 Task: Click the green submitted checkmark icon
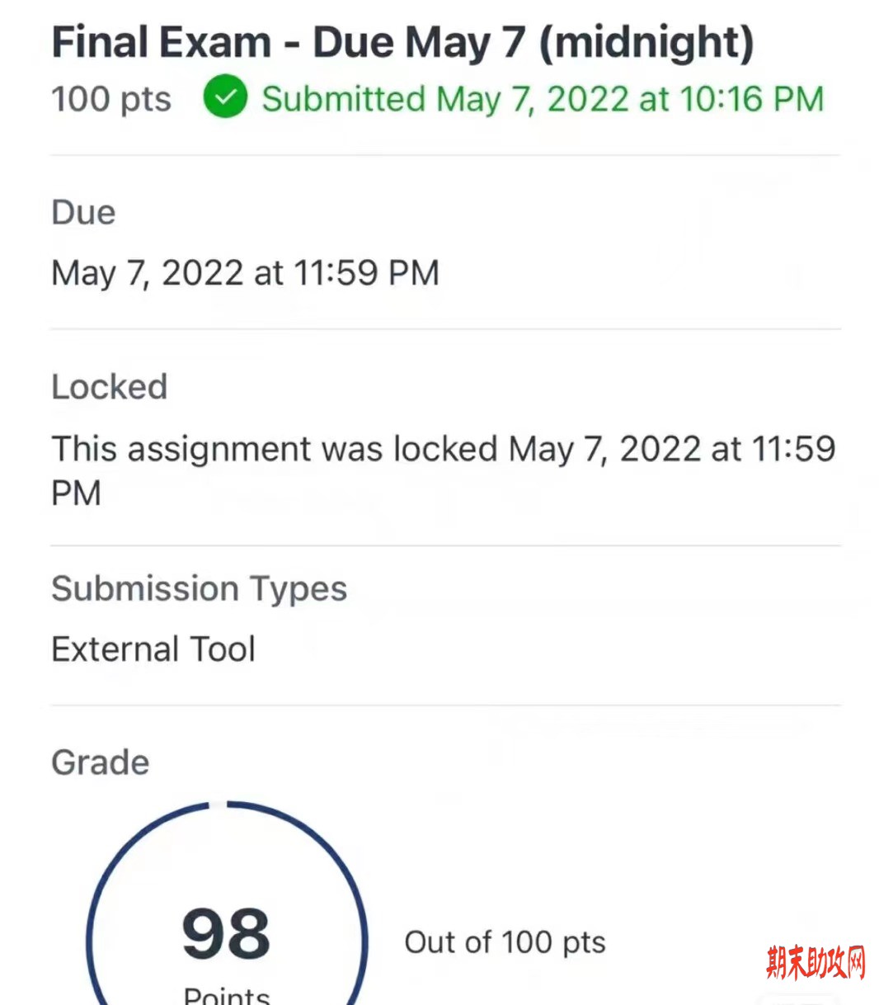pos(225,97)
